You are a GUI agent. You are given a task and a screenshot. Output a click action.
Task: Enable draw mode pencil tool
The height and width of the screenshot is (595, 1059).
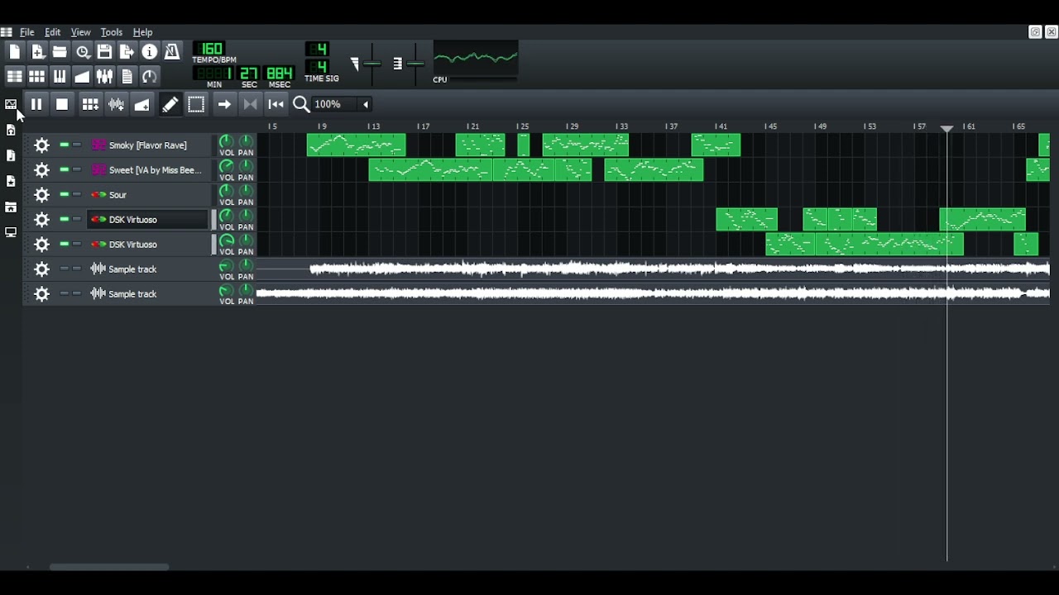click(x=170, y=104)
